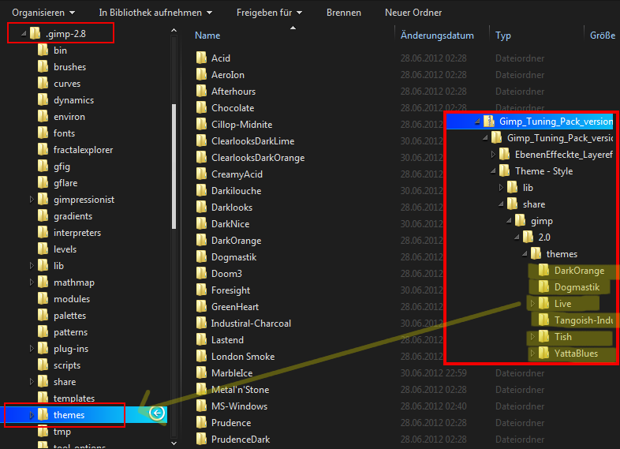The height and width of the screenshot is (449, 620).
Task: Select CreamyAcid folder name
Action: click(237, 174)
